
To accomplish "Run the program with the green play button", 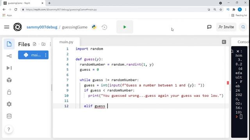I will (125, 27).
